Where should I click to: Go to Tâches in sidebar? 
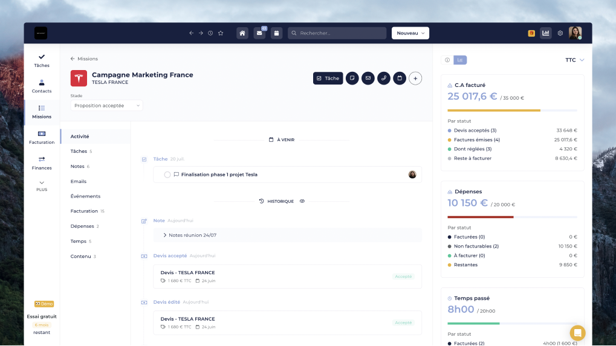(42, 61)
